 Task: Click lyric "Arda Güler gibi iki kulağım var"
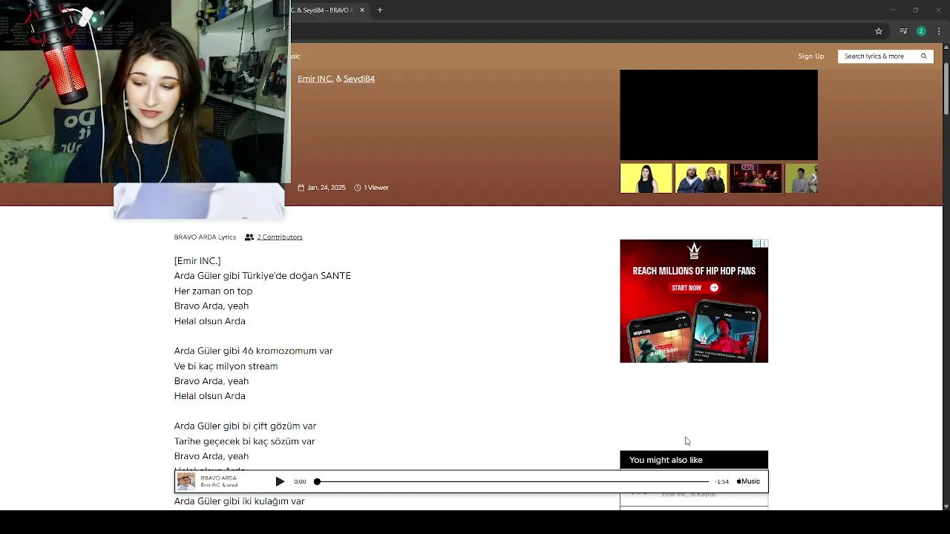click(239, 501)
